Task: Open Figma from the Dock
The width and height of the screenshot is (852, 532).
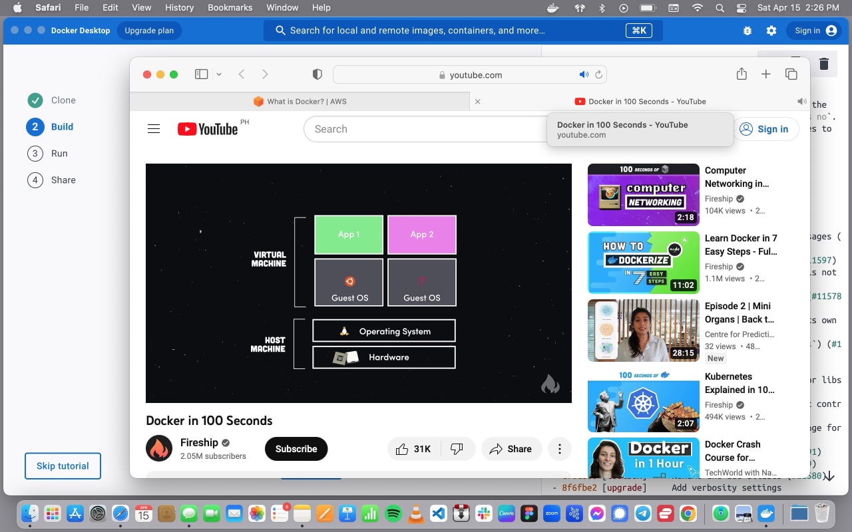Action: point(529,513)
